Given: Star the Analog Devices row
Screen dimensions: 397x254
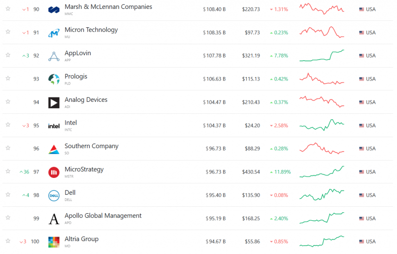Looking at the screenshot, I should pyautogui.click(x=8, y=102).
